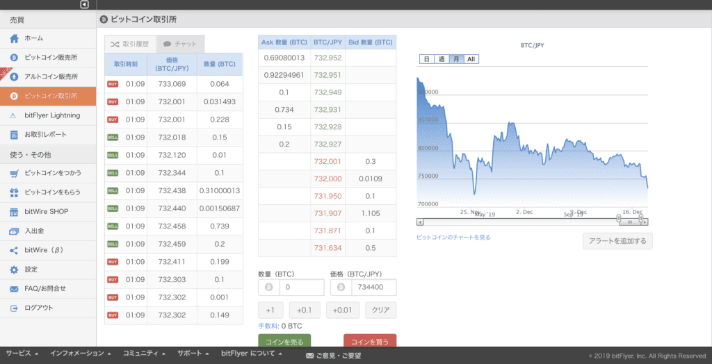Screen dimensions: 712x364
Task: Click the report icon beside お取引レポート
Action: point(14,135)
